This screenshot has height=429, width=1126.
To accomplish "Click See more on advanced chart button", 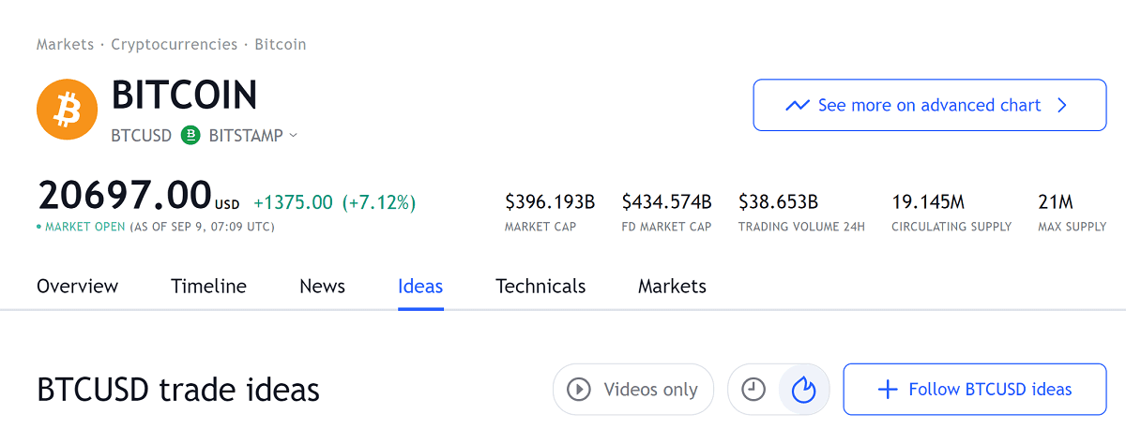I will [x=930, y=105].
